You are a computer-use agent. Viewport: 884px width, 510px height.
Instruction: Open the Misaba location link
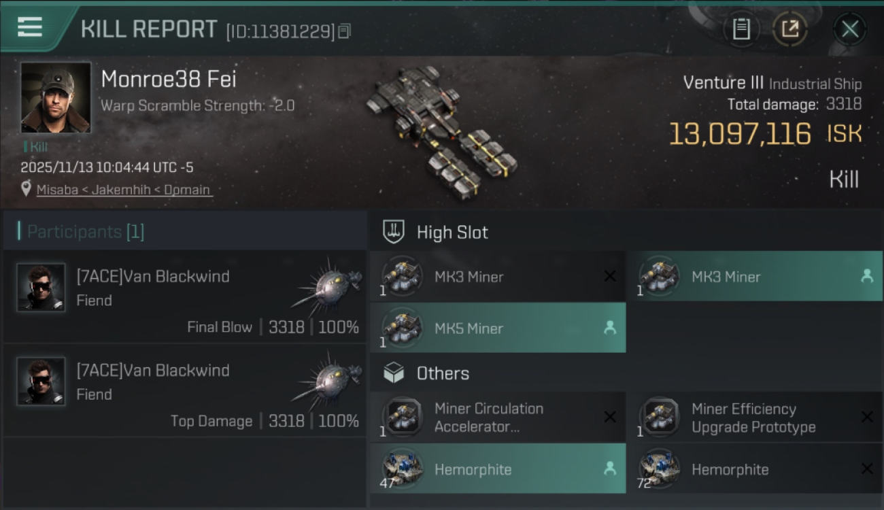coord(124,190)
